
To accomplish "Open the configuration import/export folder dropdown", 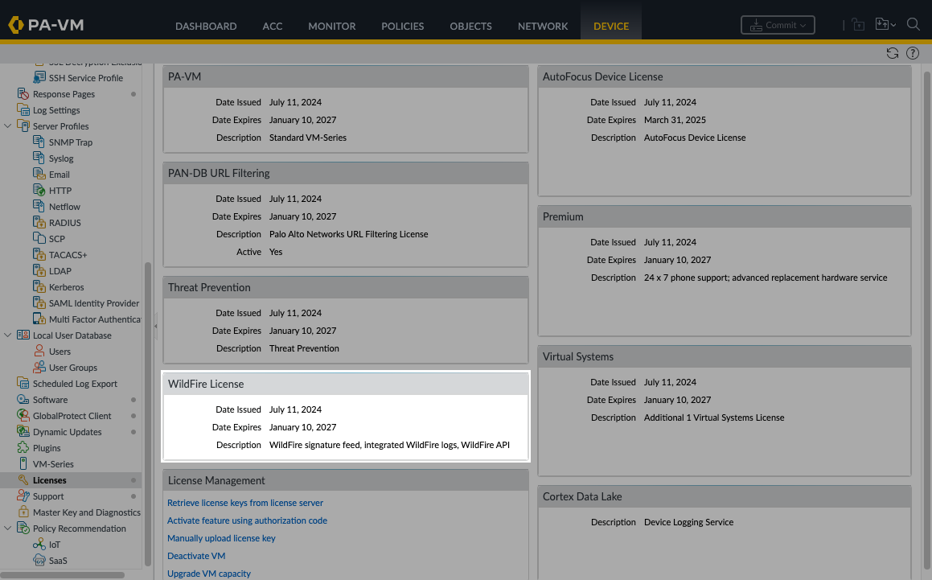I will 885,25.
